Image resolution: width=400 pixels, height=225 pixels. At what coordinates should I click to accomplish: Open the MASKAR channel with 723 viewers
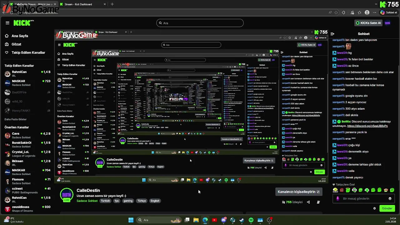pyautogui.click(x=27, y=83)
